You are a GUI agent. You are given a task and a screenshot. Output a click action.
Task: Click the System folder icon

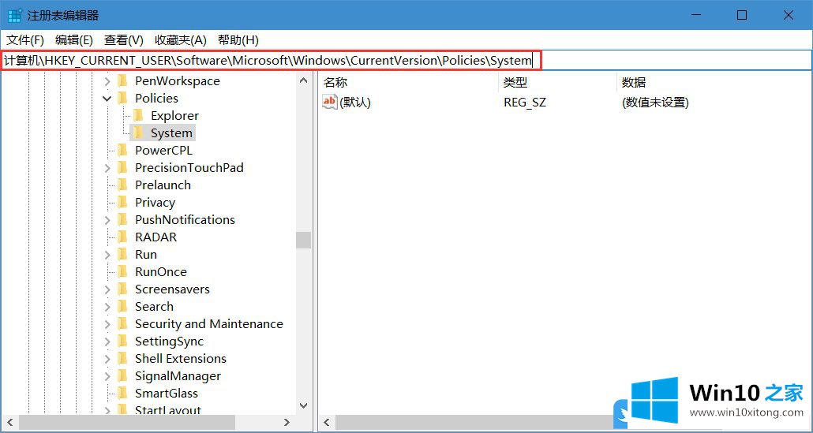138,133
